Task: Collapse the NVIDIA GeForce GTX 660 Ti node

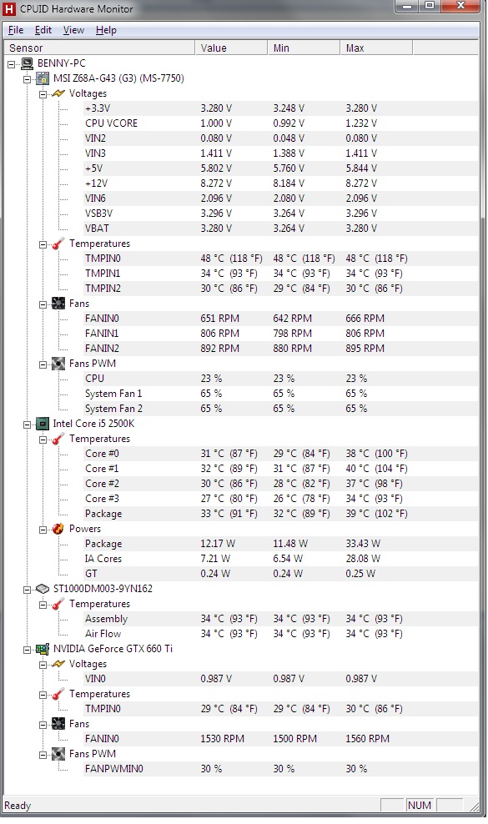Action: coord(27,650)
